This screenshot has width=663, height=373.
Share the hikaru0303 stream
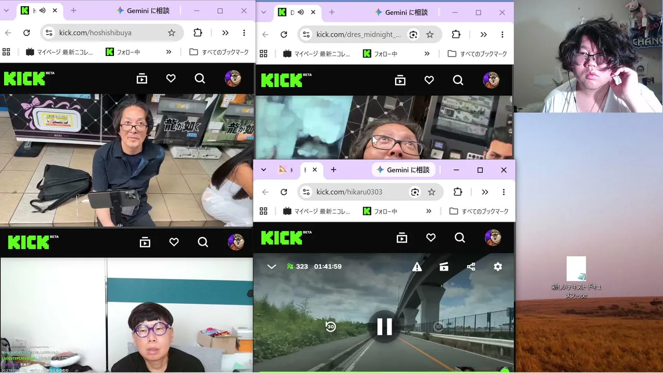471,266
